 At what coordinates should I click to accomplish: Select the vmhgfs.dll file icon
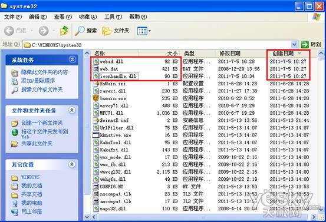coord(96,179)
